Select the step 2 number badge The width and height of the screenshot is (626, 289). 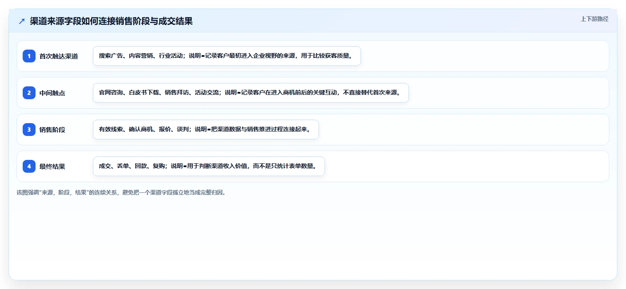(29, 93)
